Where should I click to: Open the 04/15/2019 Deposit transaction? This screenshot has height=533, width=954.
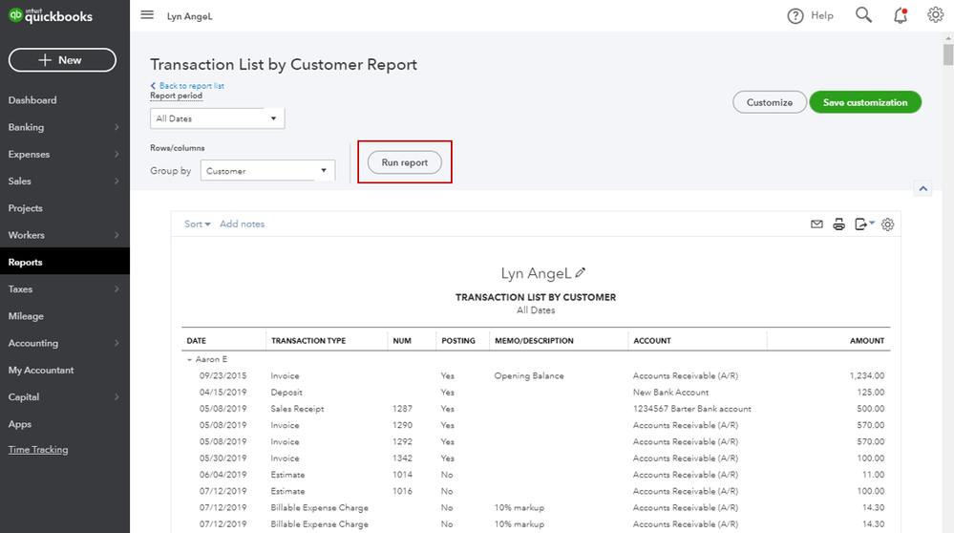[536, 393]
